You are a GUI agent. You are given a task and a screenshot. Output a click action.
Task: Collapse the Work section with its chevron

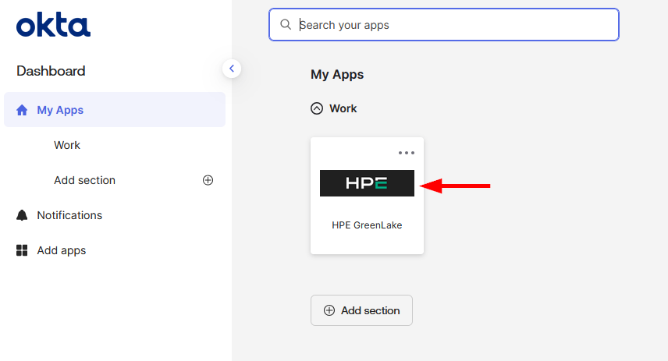[317, 108]
